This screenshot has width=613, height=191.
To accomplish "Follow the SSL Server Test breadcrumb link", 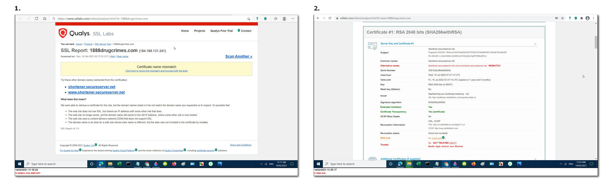I will point(103,44).
